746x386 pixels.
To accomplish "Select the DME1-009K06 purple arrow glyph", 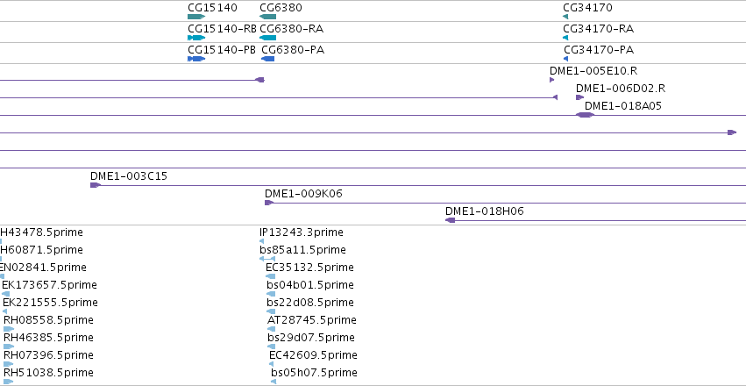I will click(x=269, y=203).
